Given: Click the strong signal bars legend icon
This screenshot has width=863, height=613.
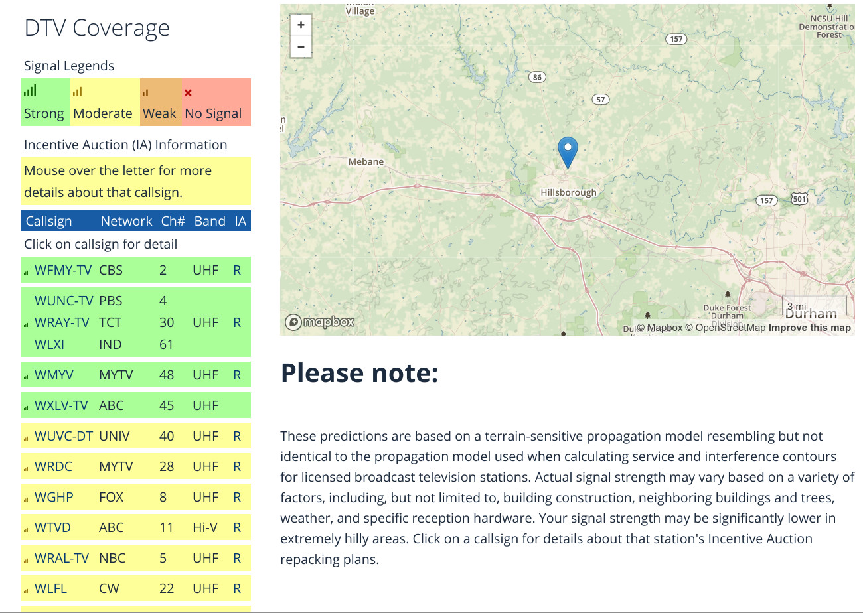Looking at the screenshot, I should [30, 92].
